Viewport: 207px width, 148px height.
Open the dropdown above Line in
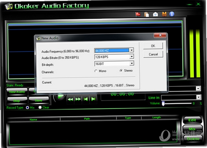[198, 88]
